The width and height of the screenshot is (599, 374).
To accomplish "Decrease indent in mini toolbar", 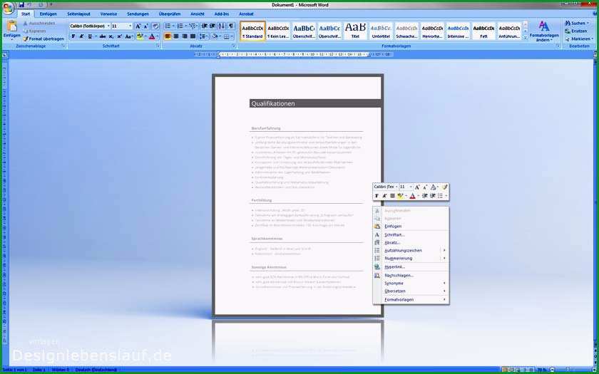I will 425,196.
